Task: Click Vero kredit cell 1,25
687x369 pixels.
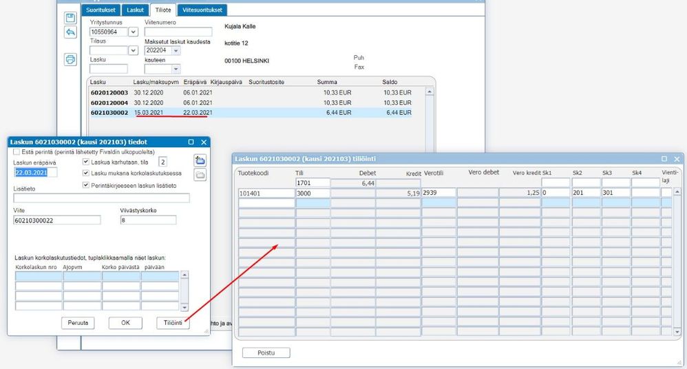Action: click(x=520, y=193)
